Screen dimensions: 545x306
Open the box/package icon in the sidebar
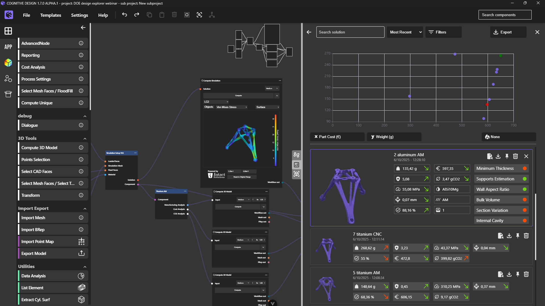pyautogui.click(x=8, y=94)
